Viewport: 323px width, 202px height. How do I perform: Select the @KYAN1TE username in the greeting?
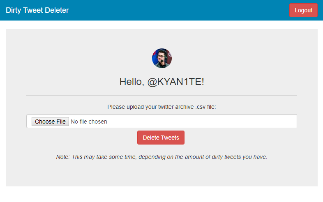(175, 82)
